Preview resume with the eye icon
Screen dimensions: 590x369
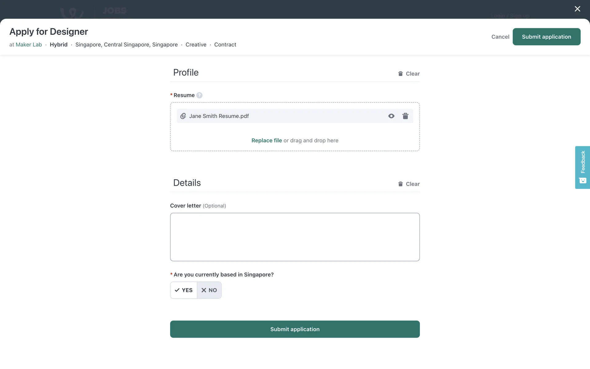click(x=391, y=116)
